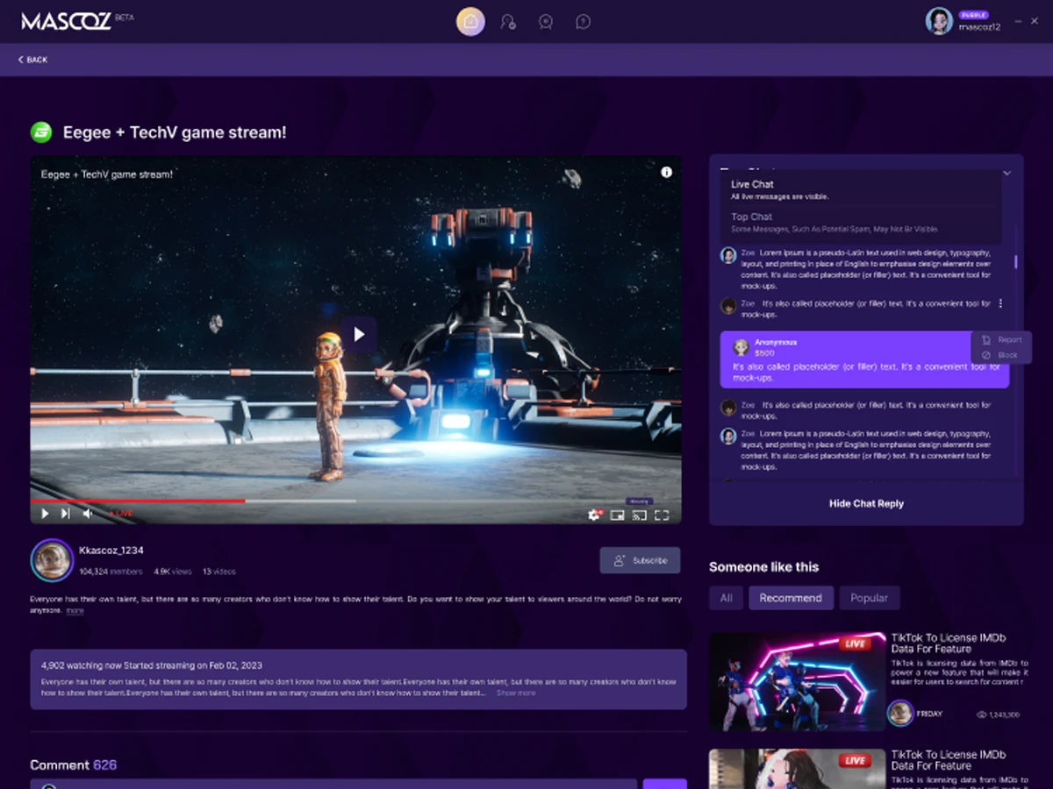
Task: Click the 1,243,300 views eye icon
Action: [982, 714]
